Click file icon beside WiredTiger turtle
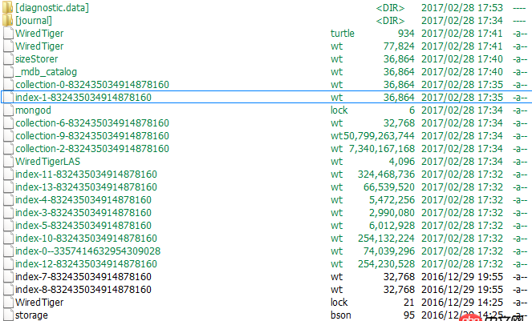Screen dimensions: 532x321 click(x=8, y=34)
